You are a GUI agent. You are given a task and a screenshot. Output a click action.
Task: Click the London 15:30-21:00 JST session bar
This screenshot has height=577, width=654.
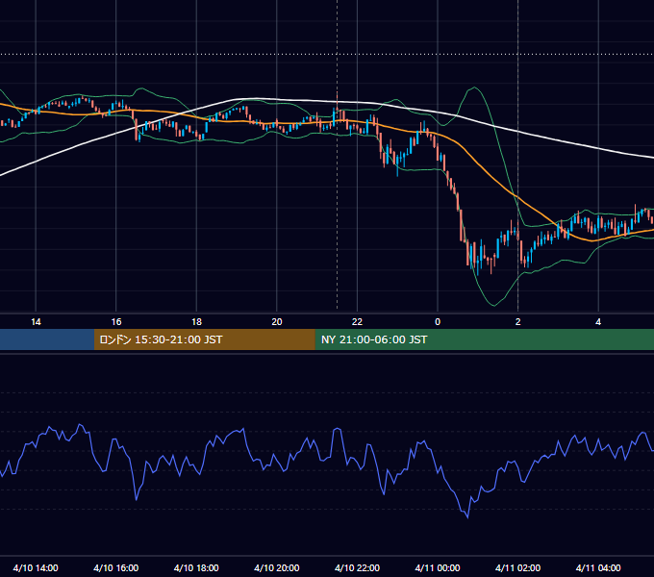pos(204,339)
